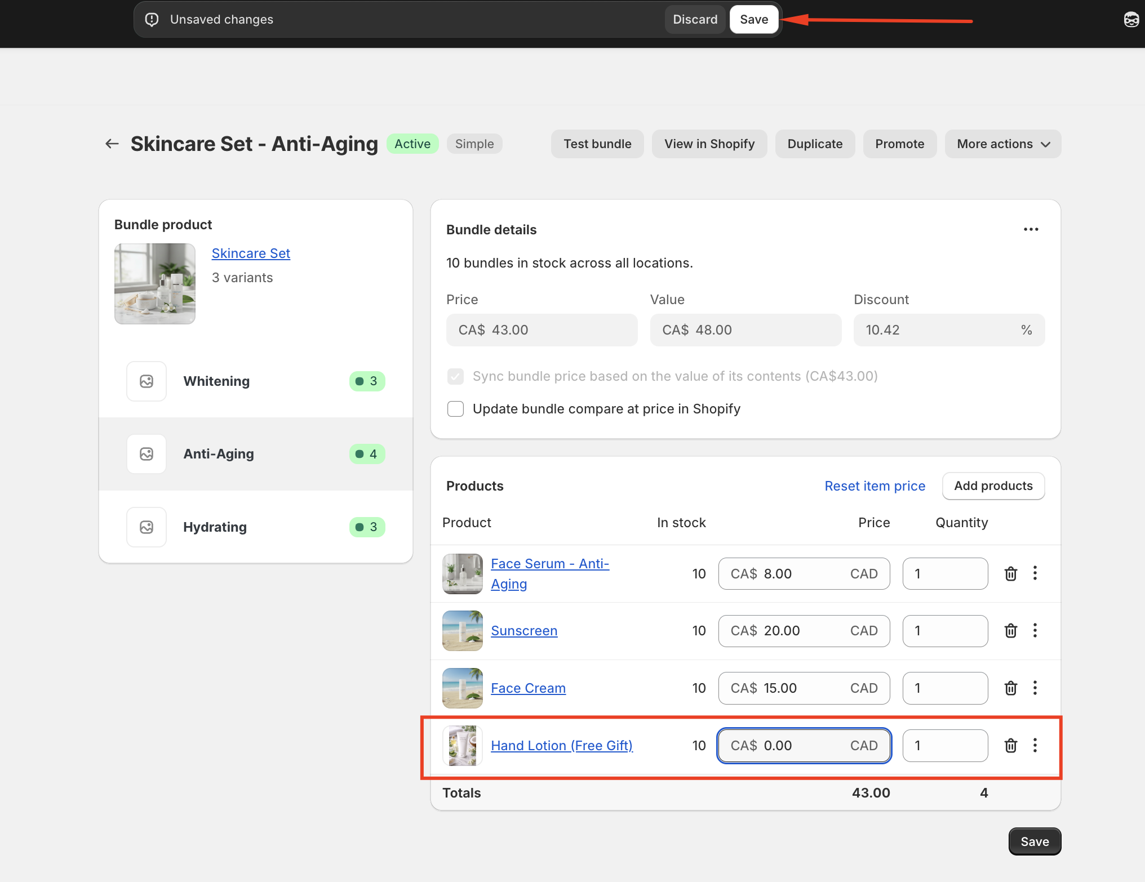This screenshot has height=882, width=1145.
Task: Open options menu for Hand Lotion row
Action: point(1035,746)
